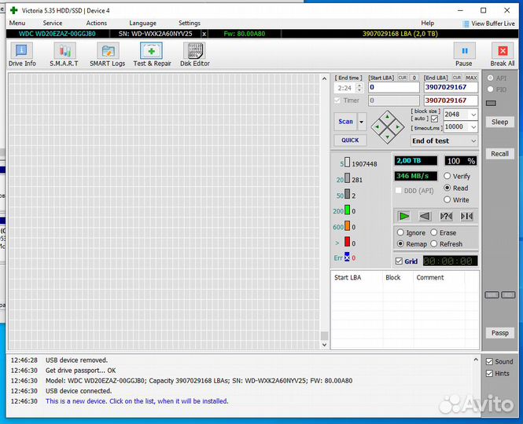This screenshot has width=523, height=424.
Task: Expand the block size dropdown
Action: 473,115
